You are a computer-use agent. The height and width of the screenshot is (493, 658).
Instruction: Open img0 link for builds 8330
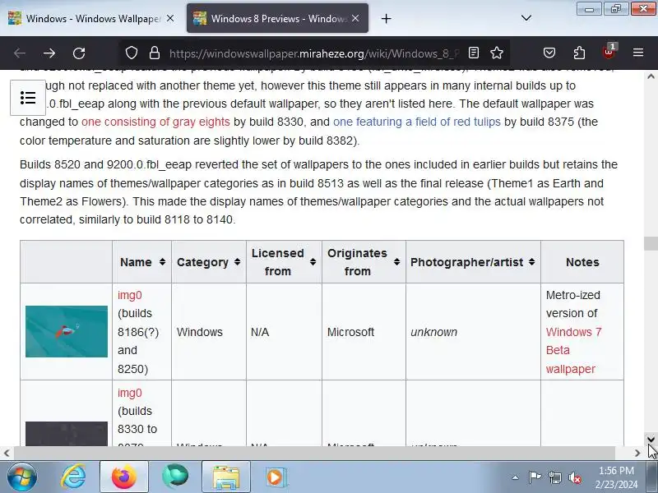(130, 393)
